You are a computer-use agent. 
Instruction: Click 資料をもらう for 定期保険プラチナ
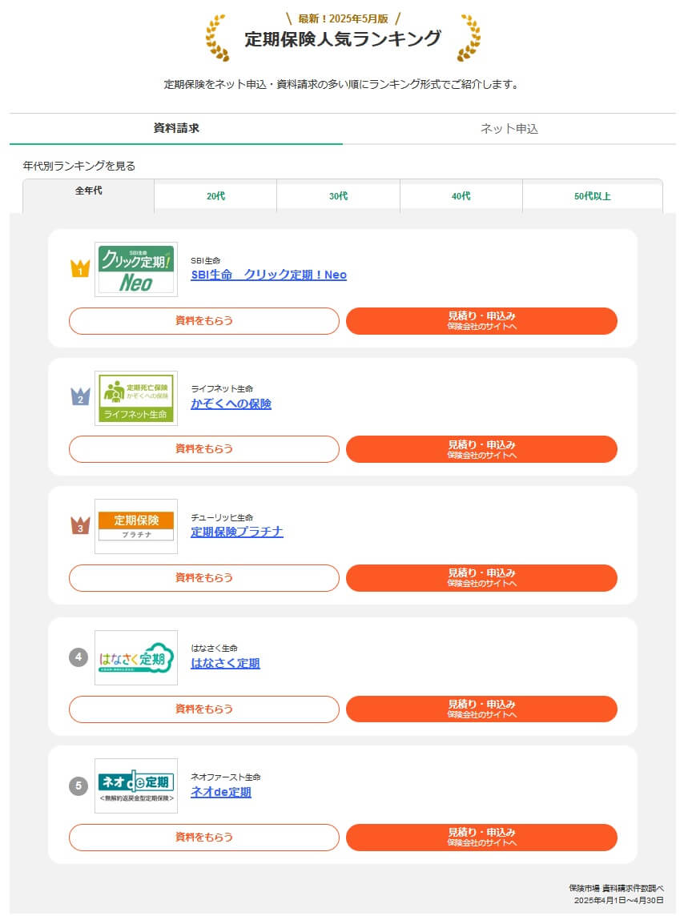point(204,578)
